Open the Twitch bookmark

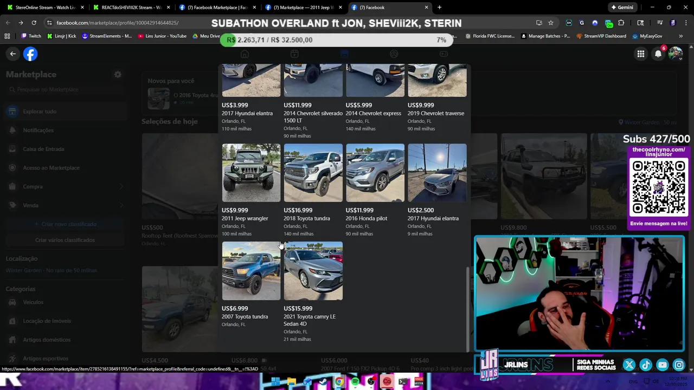pos(31,36)
